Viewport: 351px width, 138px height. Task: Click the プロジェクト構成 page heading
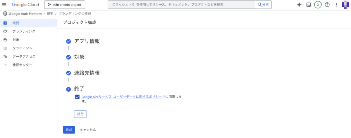click(80, 22)
